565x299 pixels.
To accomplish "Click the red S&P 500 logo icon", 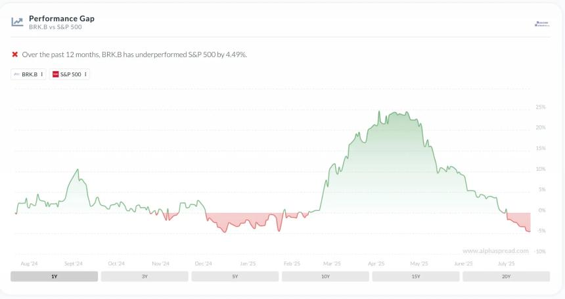I will click(x=56, y=74).
